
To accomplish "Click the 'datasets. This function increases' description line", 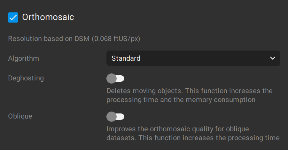I will pyautogui.click(x=193, y=138).
